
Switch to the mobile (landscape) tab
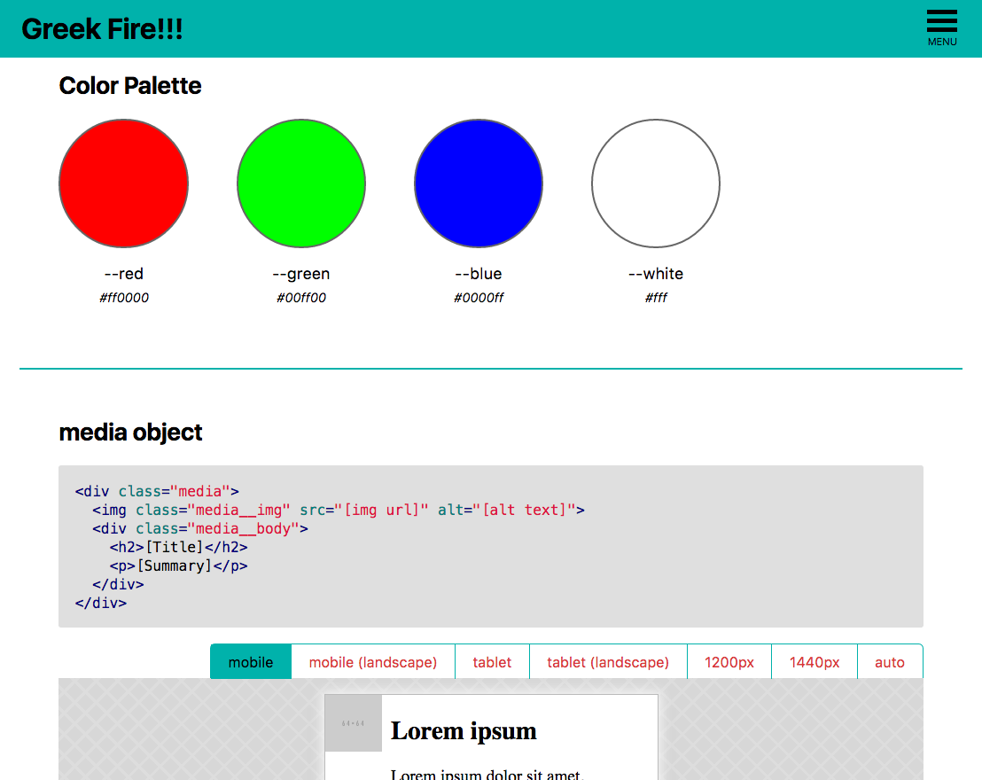pyautogui.click(x=372, y=661)
